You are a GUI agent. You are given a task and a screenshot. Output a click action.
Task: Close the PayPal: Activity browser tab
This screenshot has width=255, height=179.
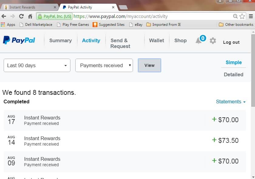pos(113,7)
